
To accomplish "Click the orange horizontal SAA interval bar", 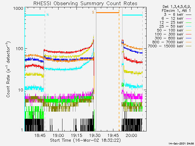I will point(108,12).
